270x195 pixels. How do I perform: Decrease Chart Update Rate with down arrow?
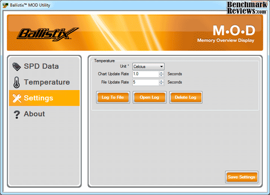162,76
